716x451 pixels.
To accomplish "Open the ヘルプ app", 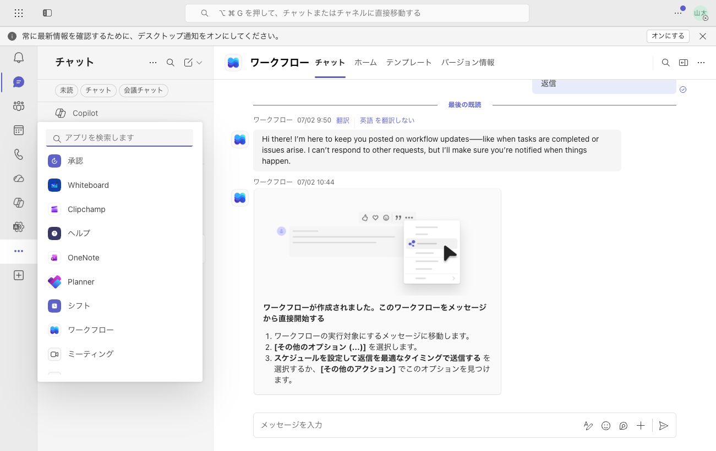I will [x=120, y=233].
